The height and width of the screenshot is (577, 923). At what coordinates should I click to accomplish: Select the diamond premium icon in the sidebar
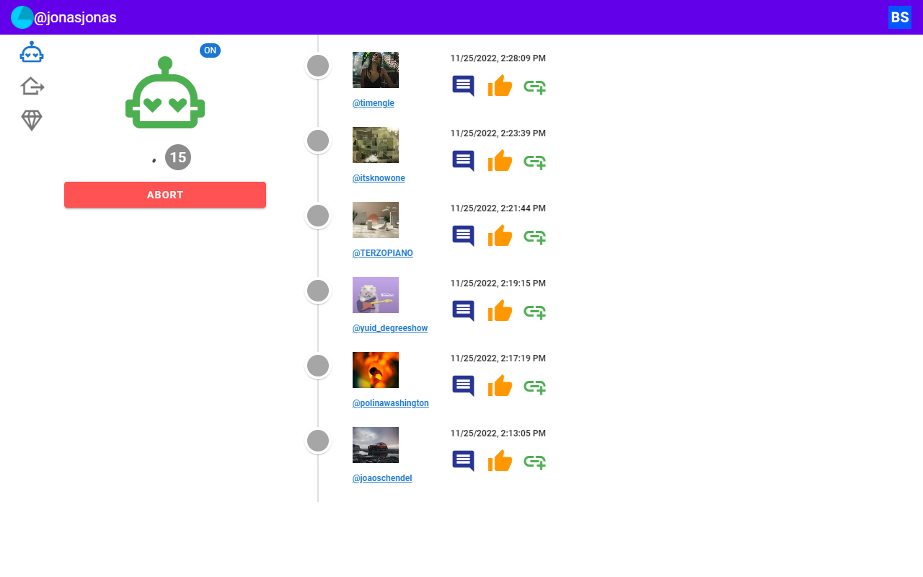coord(32,120)
